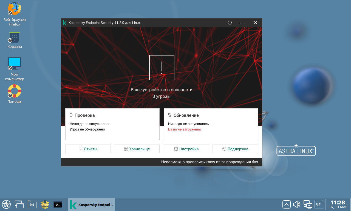Click 'Базы не загружены' red warning text
Viewport: 351px width, 211px height.
[184, 129]
